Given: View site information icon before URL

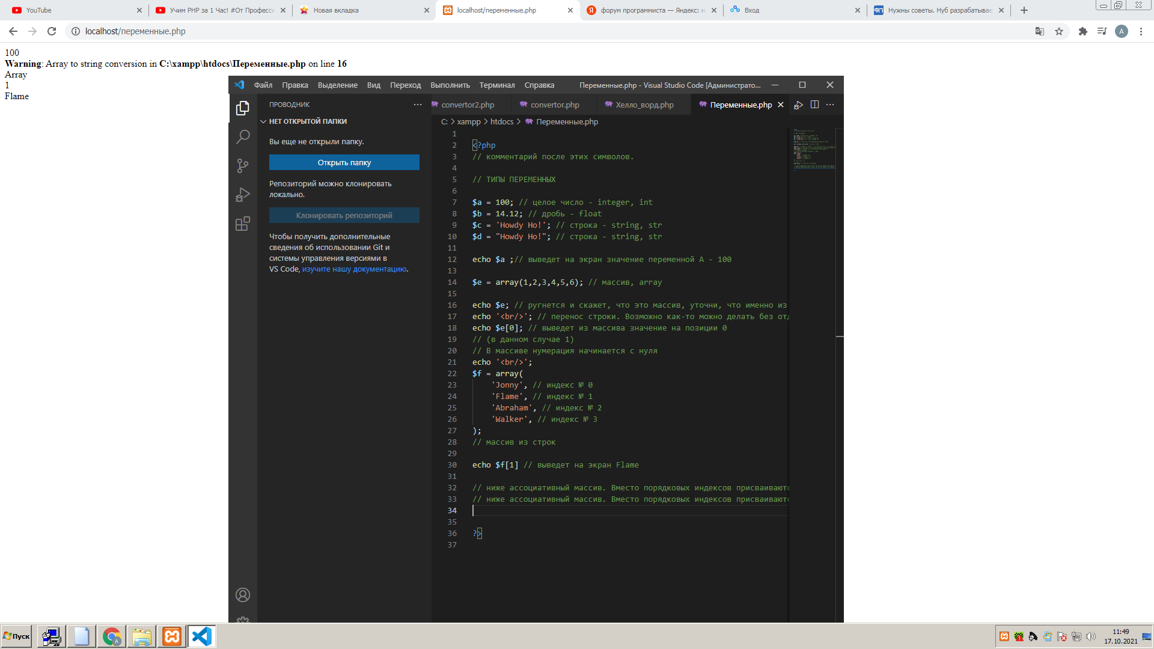Looking at the screenshot, I should click(76, 31).
